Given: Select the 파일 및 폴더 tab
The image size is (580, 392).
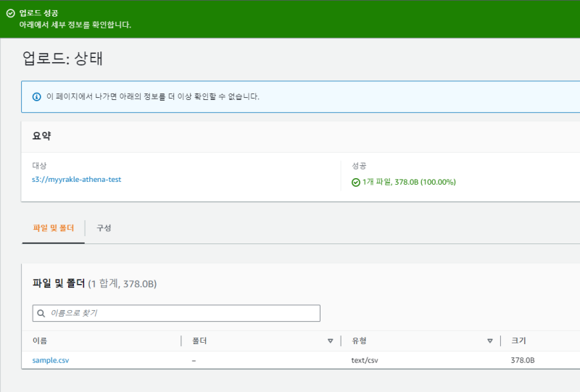Looking at the screenshot, I should coord(54,228).
